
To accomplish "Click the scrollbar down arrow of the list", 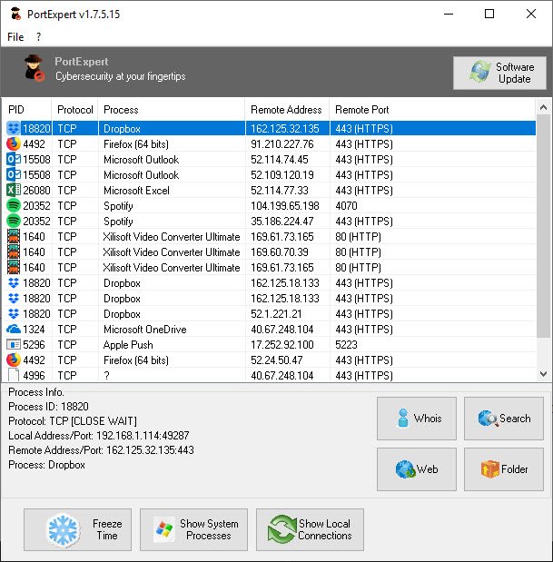I will [543, 374].
